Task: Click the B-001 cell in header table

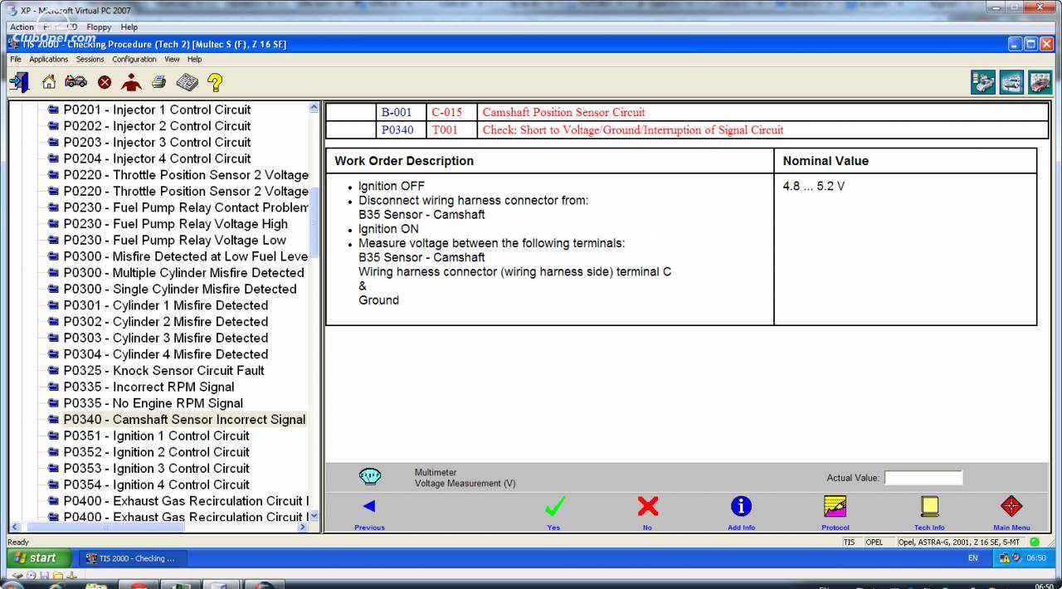Action: click(401, 112)
